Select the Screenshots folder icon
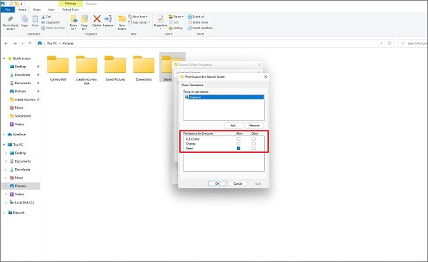The height and width of the screenshot is (262, 428). click(x=144, y=65)
